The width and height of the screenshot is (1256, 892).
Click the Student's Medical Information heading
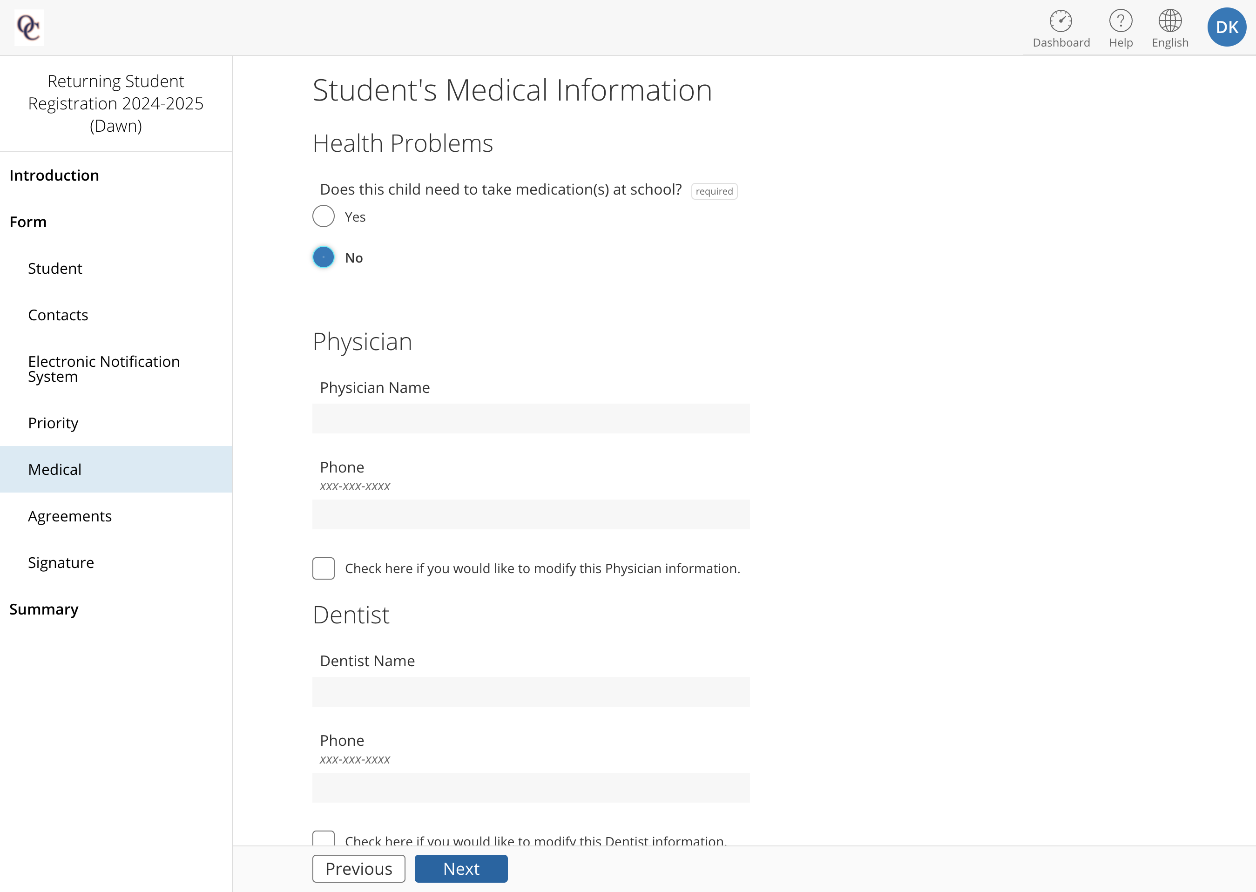click(513, 90)
